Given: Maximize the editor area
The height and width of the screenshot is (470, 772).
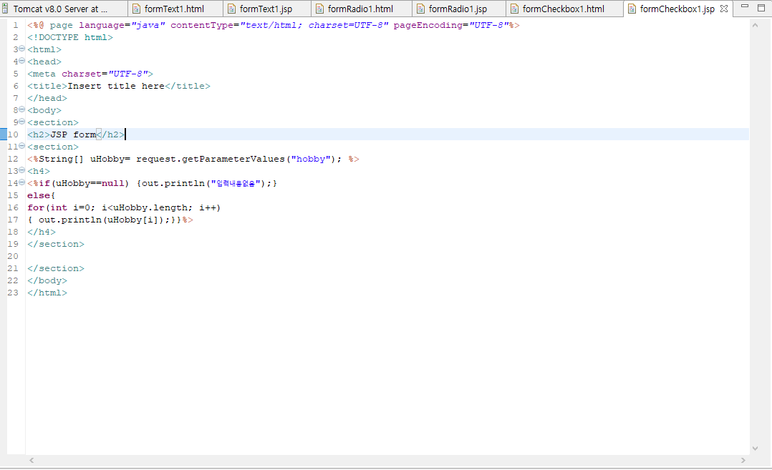Looking at the screenshot, I should tap(761, 7).
